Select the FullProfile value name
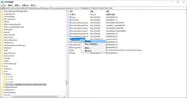 [x=75, y=20]
